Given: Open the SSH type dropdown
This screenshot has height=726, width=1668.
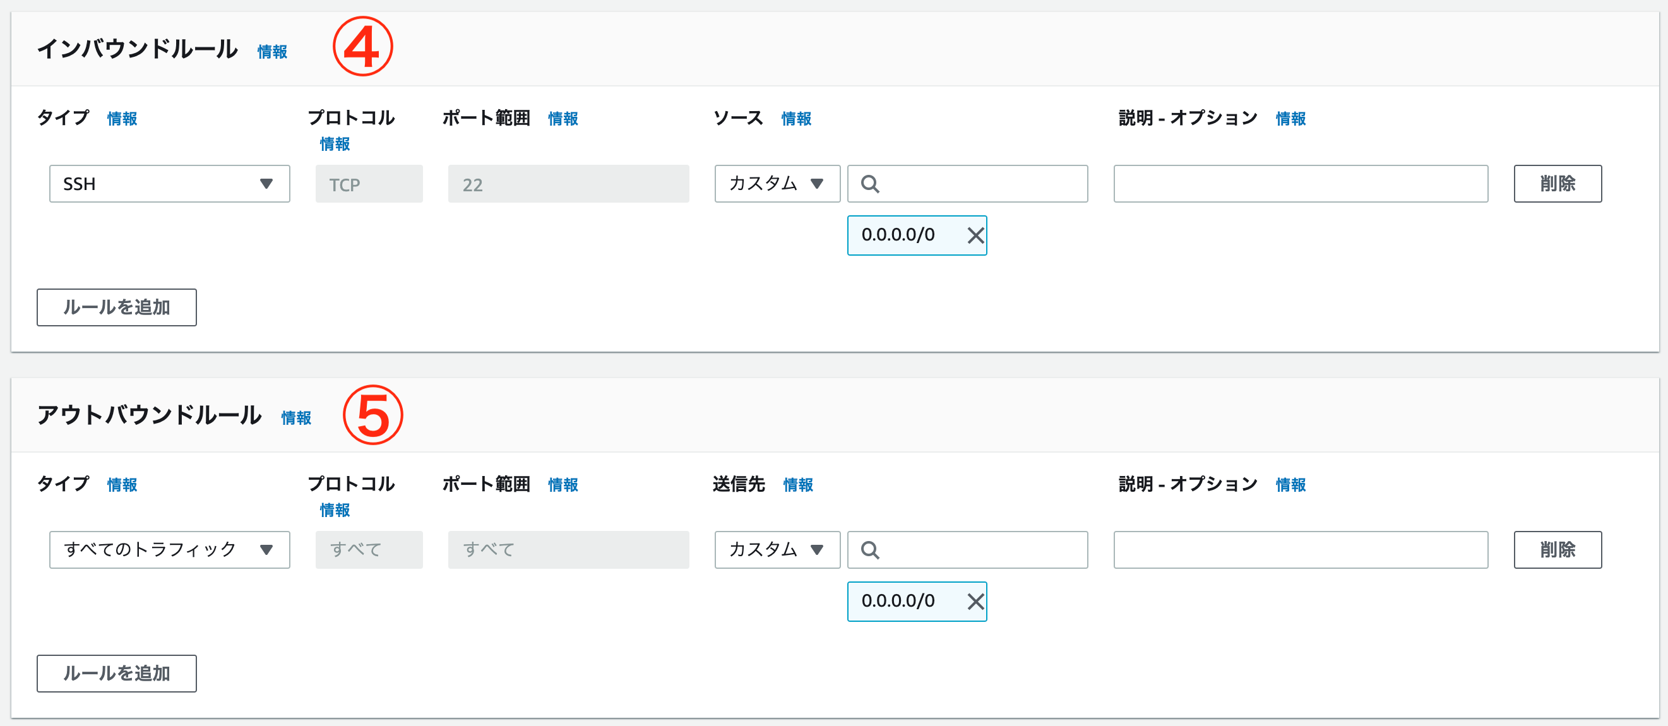Looking at the screenshot, I should (x=170, y=184).
